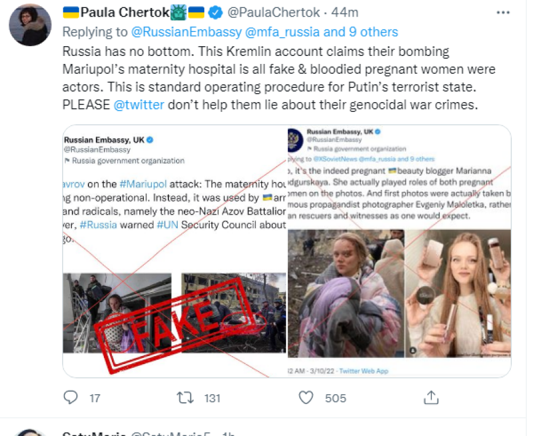This screenshot has width=541, height=436.
Task: Click the @twitter mention in tweet text
Action: coord(139,105)
